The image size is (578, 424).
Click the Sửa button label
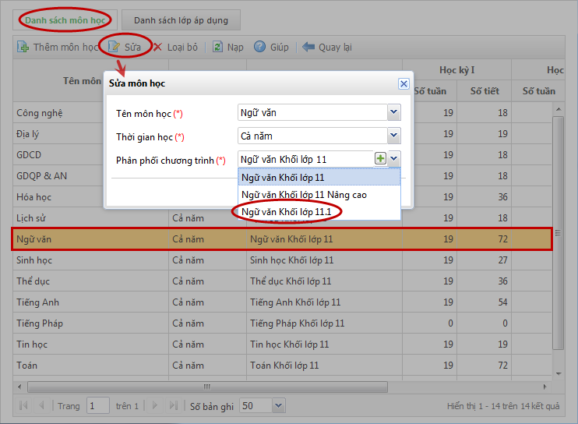(x=132, y=48)
